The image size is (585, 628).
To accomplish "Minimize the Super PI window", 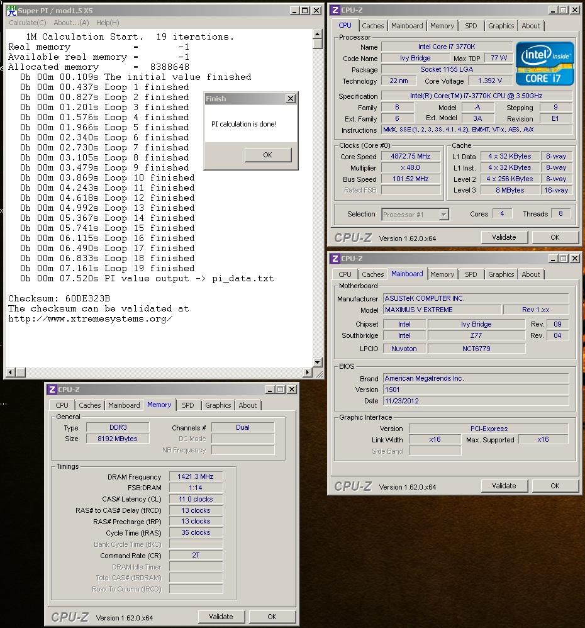I will 294,11.
